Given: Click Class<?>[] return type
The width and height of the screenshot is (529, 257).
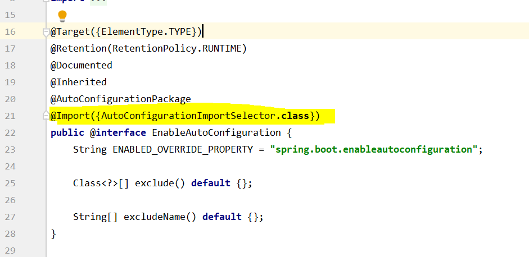Looking at the screenshot, I should pyautogui.click(x=101, y=183).
